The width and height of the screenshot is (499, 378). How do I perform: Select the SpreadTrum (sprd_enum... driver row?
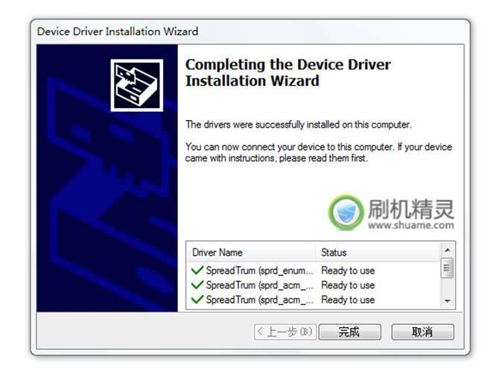(x=314, y=271)
